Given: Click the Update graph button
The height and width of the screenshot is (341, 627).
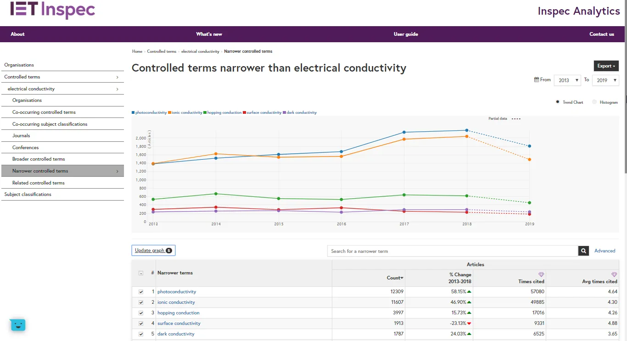Looking at the screenshot, I should [153, 251].
